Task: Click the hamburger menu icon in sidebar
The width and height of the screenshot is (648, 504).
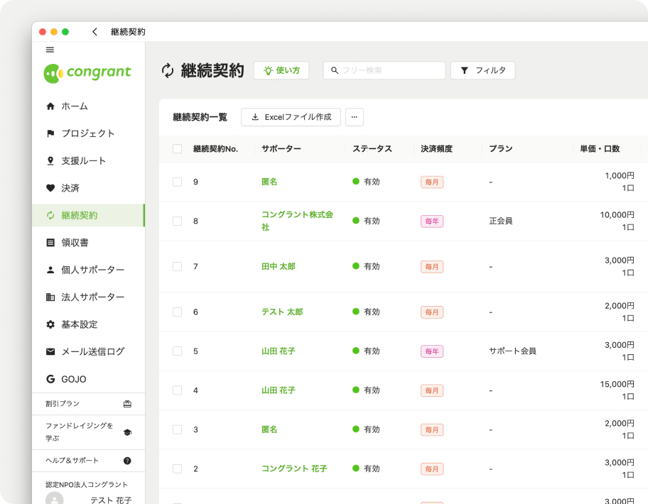Action: tap(50, 50)
